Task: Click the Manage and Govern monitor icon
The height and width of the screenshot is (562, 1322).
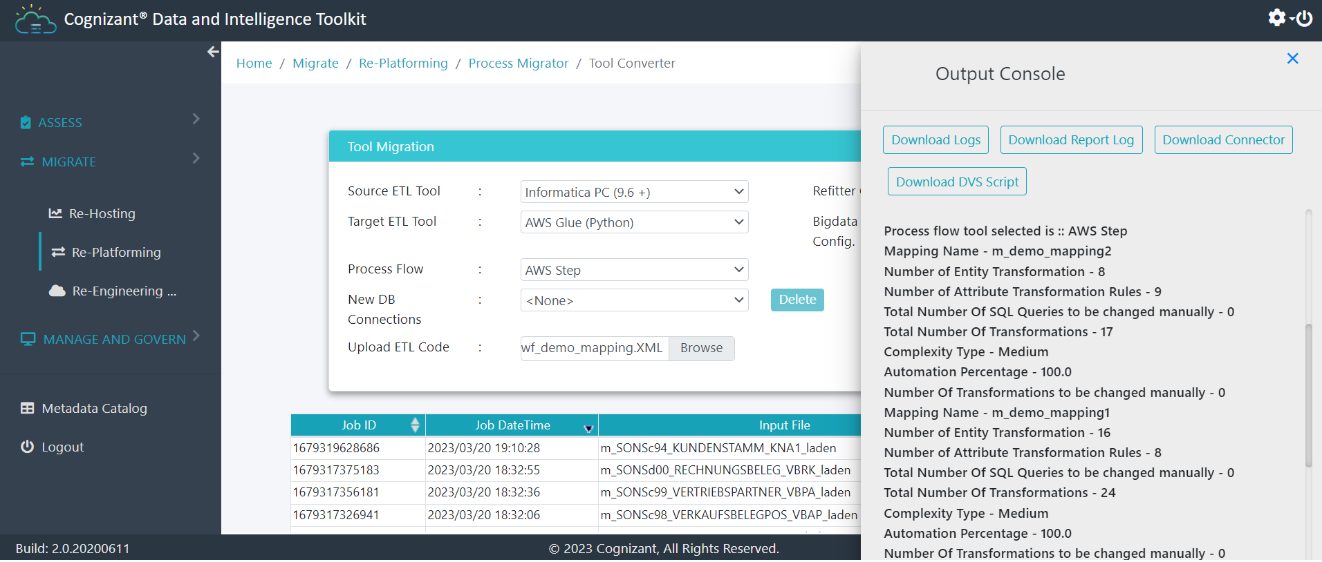Action: coord(28,339)
